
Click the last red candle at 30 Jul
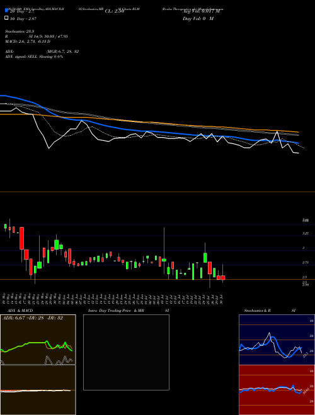223,278
